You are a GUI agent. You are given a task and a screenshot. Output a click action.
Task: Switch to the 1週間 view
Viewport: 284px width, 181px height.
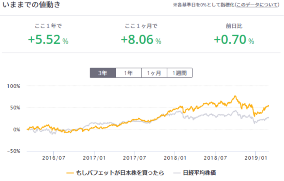pos(180,73)
